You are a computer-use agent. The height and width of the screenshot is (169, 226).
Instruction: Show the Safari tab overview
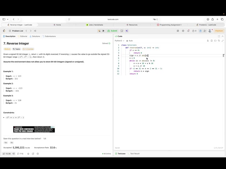[x=222, y=19]
